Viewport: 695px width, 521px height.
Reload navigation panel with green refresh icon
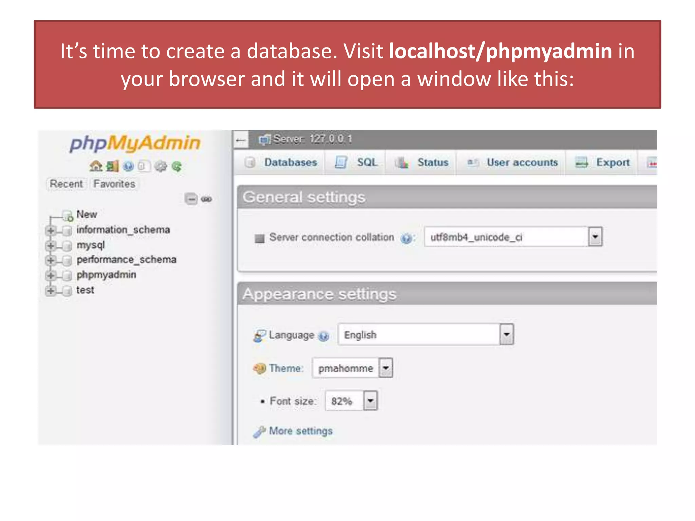tap(176, 166)
